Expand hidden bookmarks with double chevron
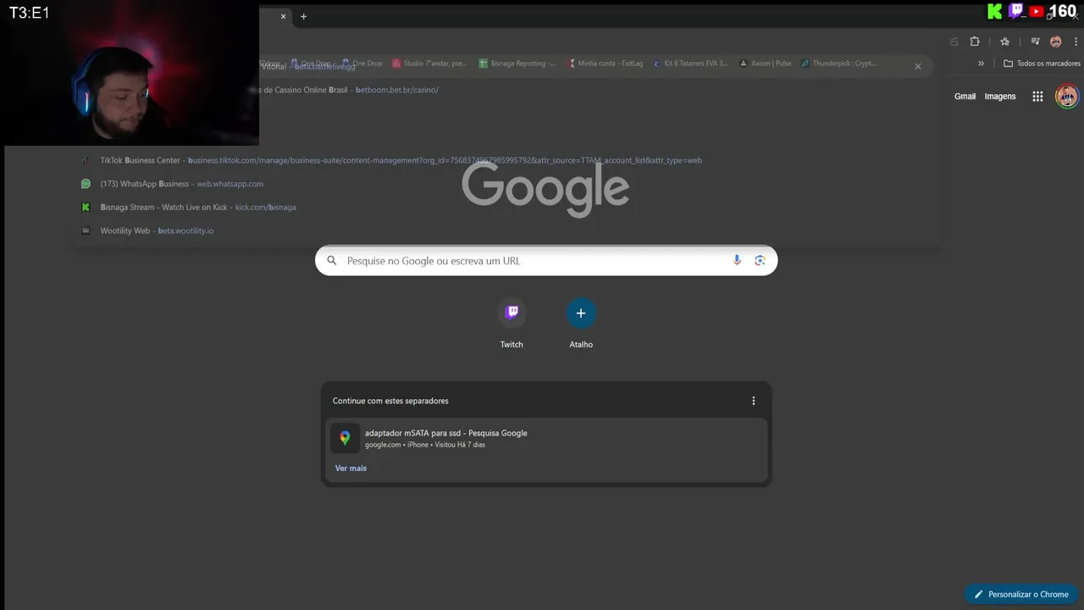The height and width of the screenshot is (610, 1084). click(981, 64)
